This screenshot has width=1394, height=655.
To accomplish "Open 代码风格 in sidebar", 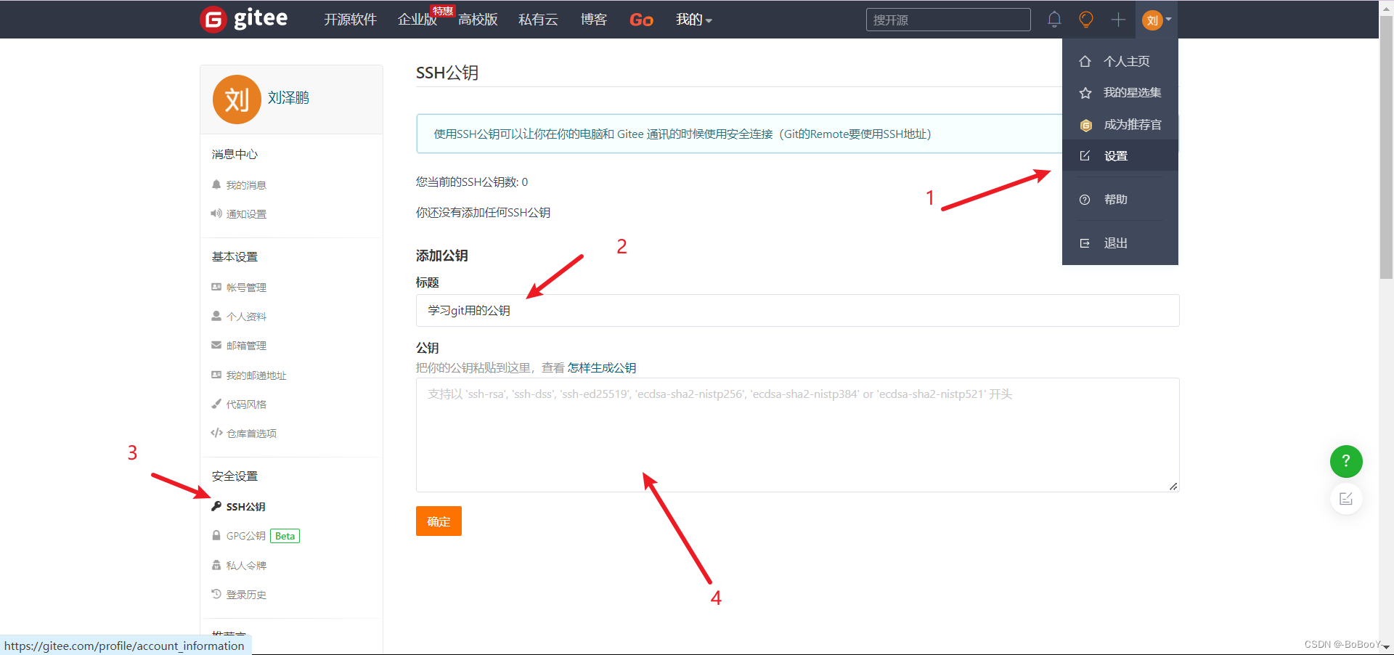I will click(x=246, y=404).
